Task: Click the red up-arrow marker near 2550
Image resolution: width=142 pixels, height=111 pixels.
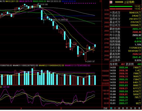Action: [78, 56]
